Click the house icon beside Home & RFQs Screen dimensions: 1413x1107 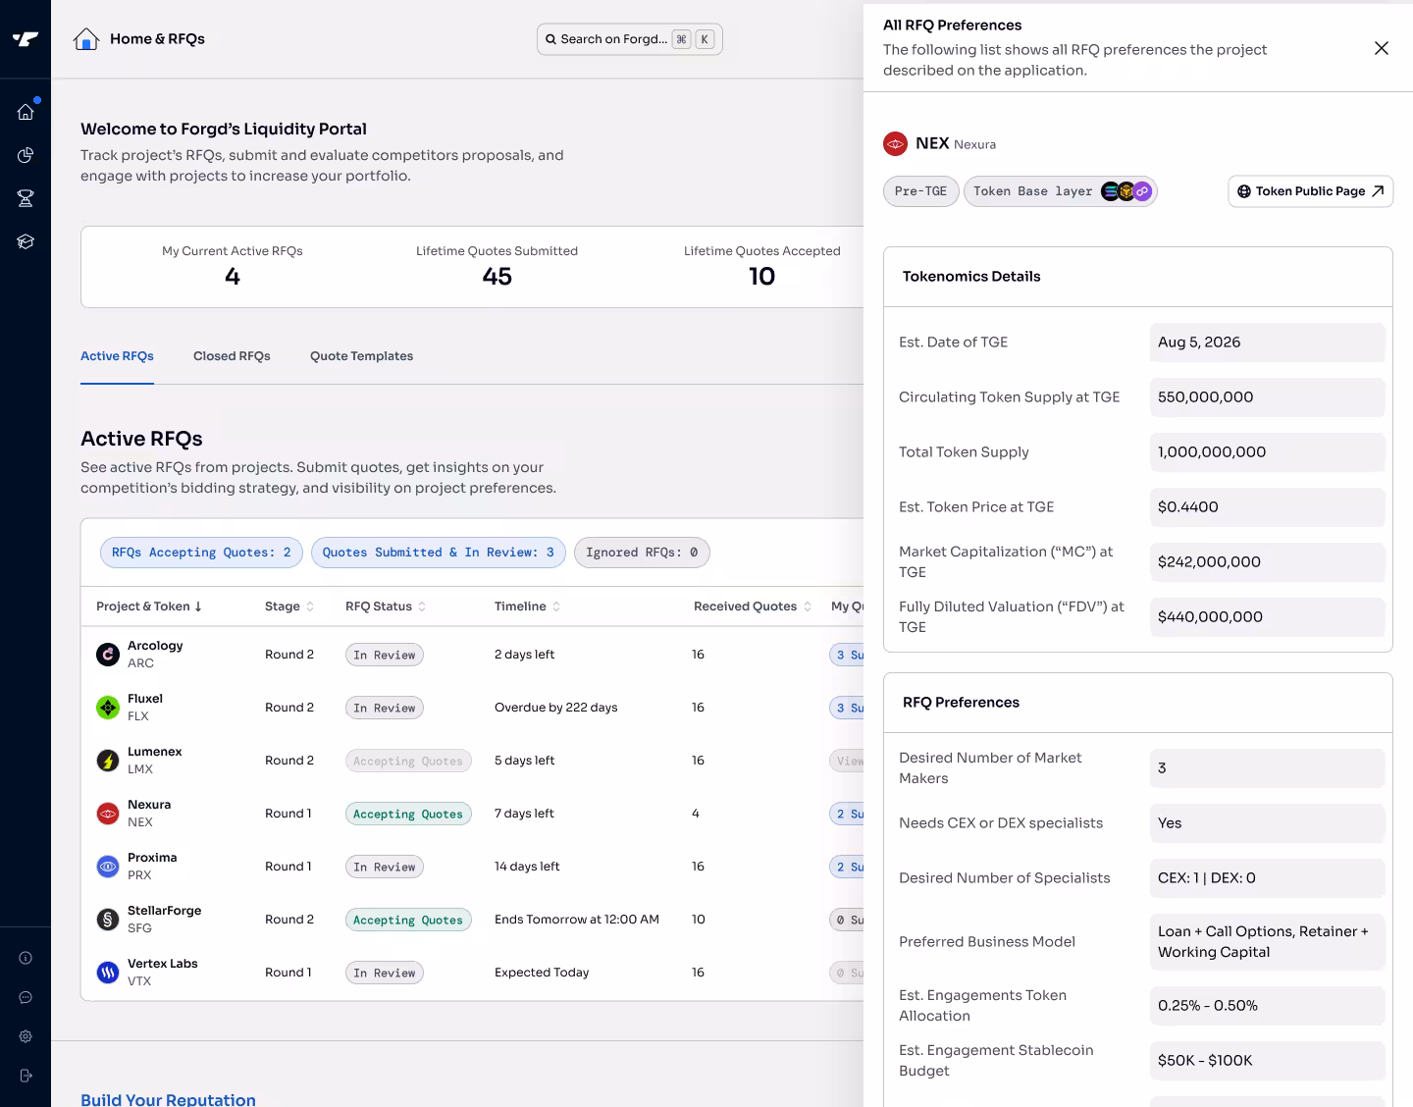tap(86, 39)
